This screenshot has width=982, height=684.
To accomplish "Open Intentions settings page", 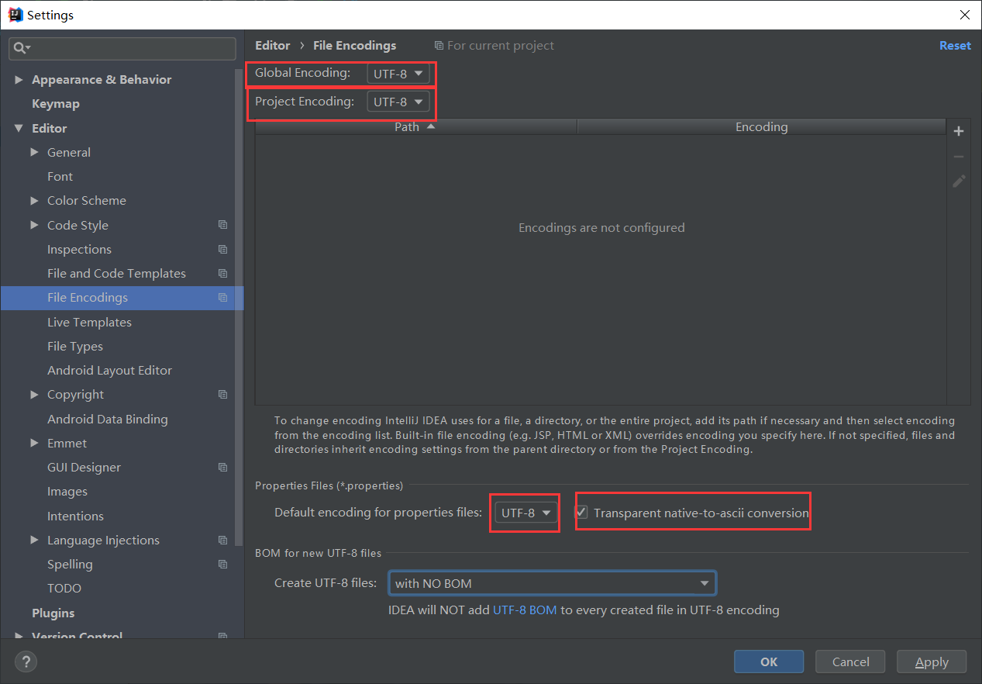I will point(75,516).
